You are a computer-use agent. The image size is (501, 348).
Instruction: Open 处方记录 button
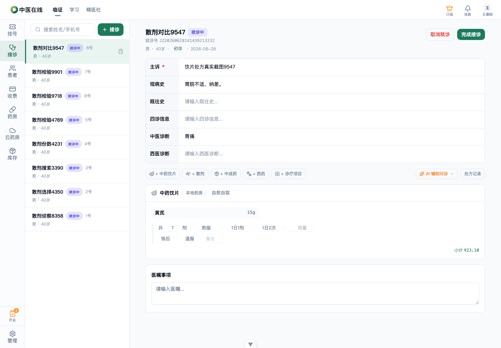(x=472, y=174)
